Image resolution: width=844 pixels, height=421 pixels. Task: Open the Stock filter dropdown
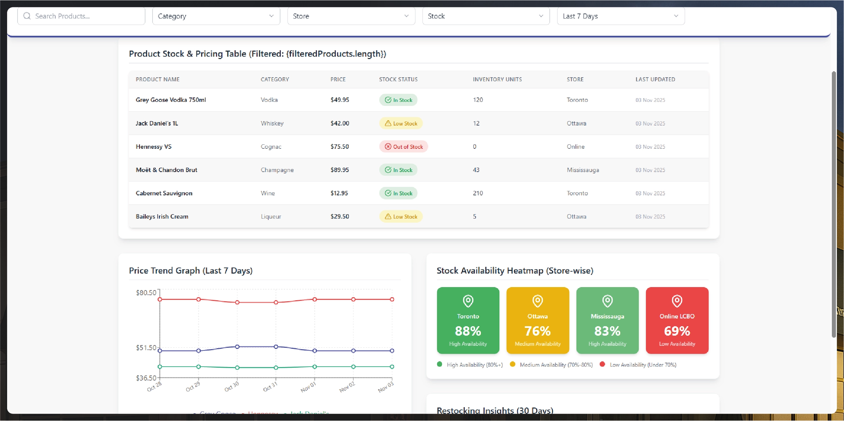tap(486, 16)
